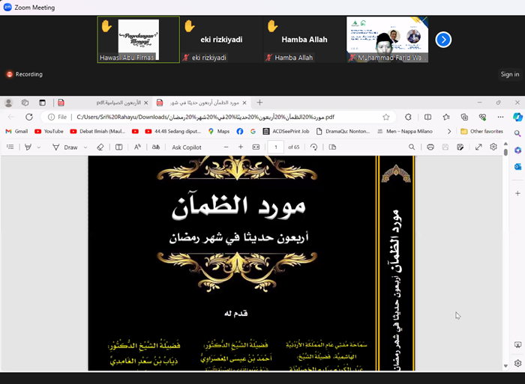This screenshot has height=384, width=525.
Task: Click the address bar file path
Action: point(205,117)
